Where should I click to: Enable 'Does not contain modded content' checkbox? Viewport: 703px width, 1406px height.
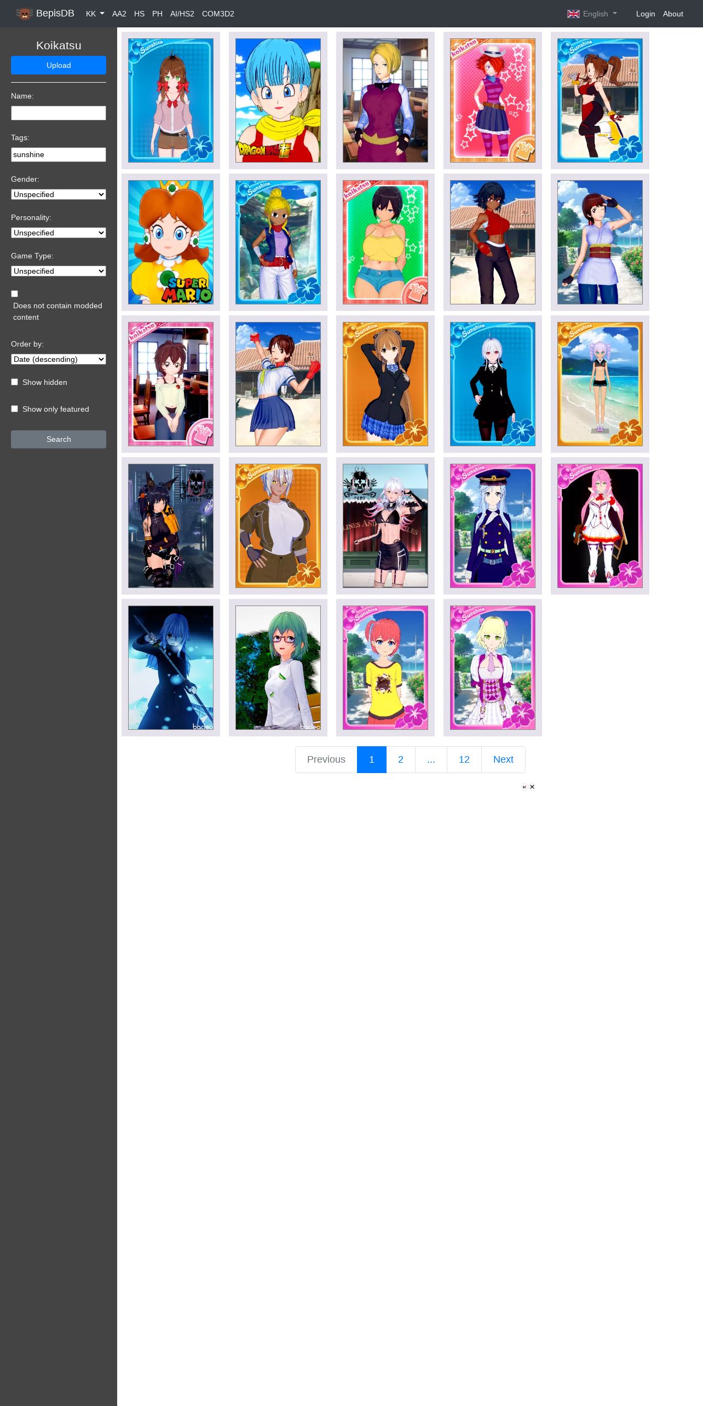click(15, 294)
